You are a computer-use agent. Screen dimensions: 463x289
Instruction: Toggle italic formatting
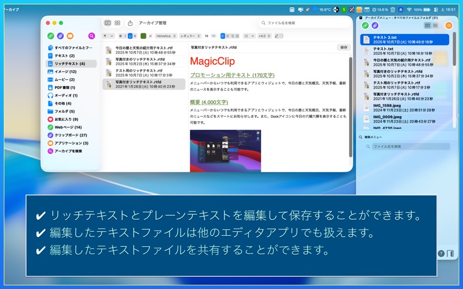[x=125, y=36]
